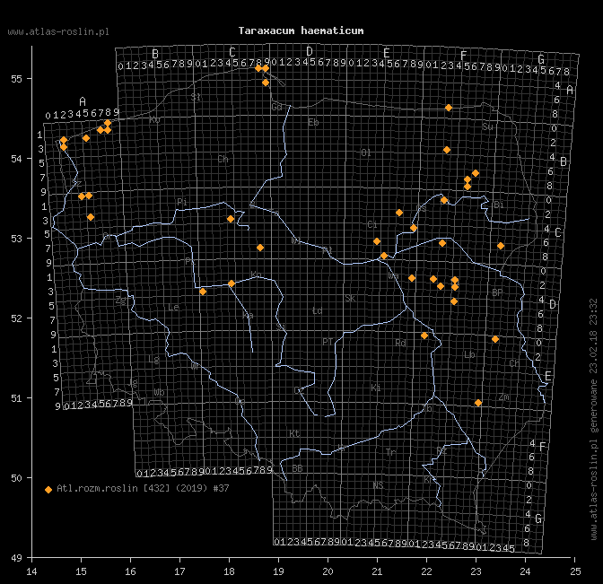
Task: Click the longitude label 25
Action: (x=575, y=571)
